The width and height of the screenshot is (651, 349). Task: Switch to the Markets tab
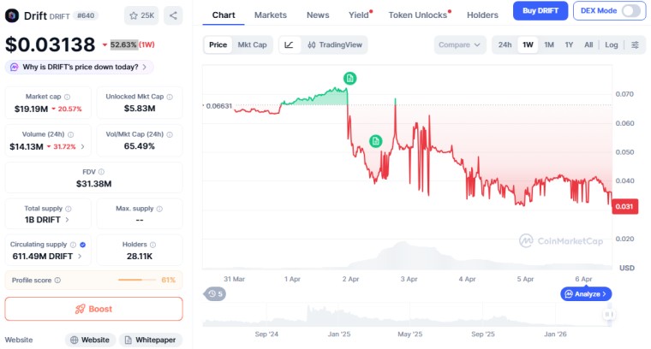(271, 15)
